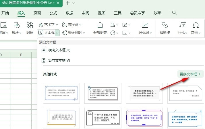This screenshot has height=129, width=205.
Task: Select the black scroll banner text box style
Action: [x=103, y=118]
